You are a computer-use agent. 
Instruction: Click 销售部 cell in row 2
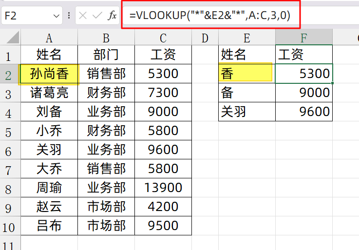[106, 74]
